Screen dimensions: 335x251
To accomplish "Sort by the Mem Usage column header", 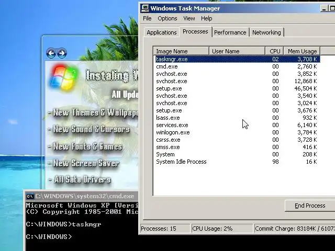I will pos(302,51).
